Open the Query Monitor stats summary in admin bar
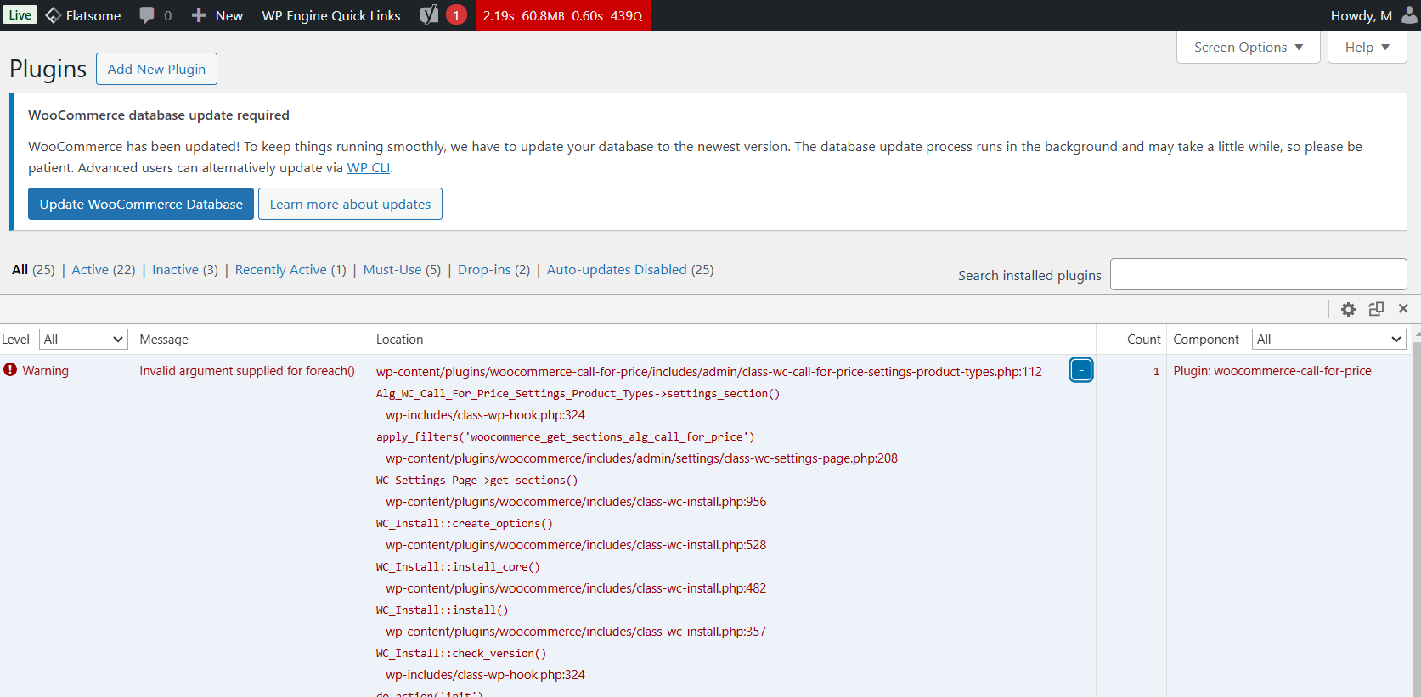Image resolution: width=1421 pixels, height=697 pixels. pos(562,15)
